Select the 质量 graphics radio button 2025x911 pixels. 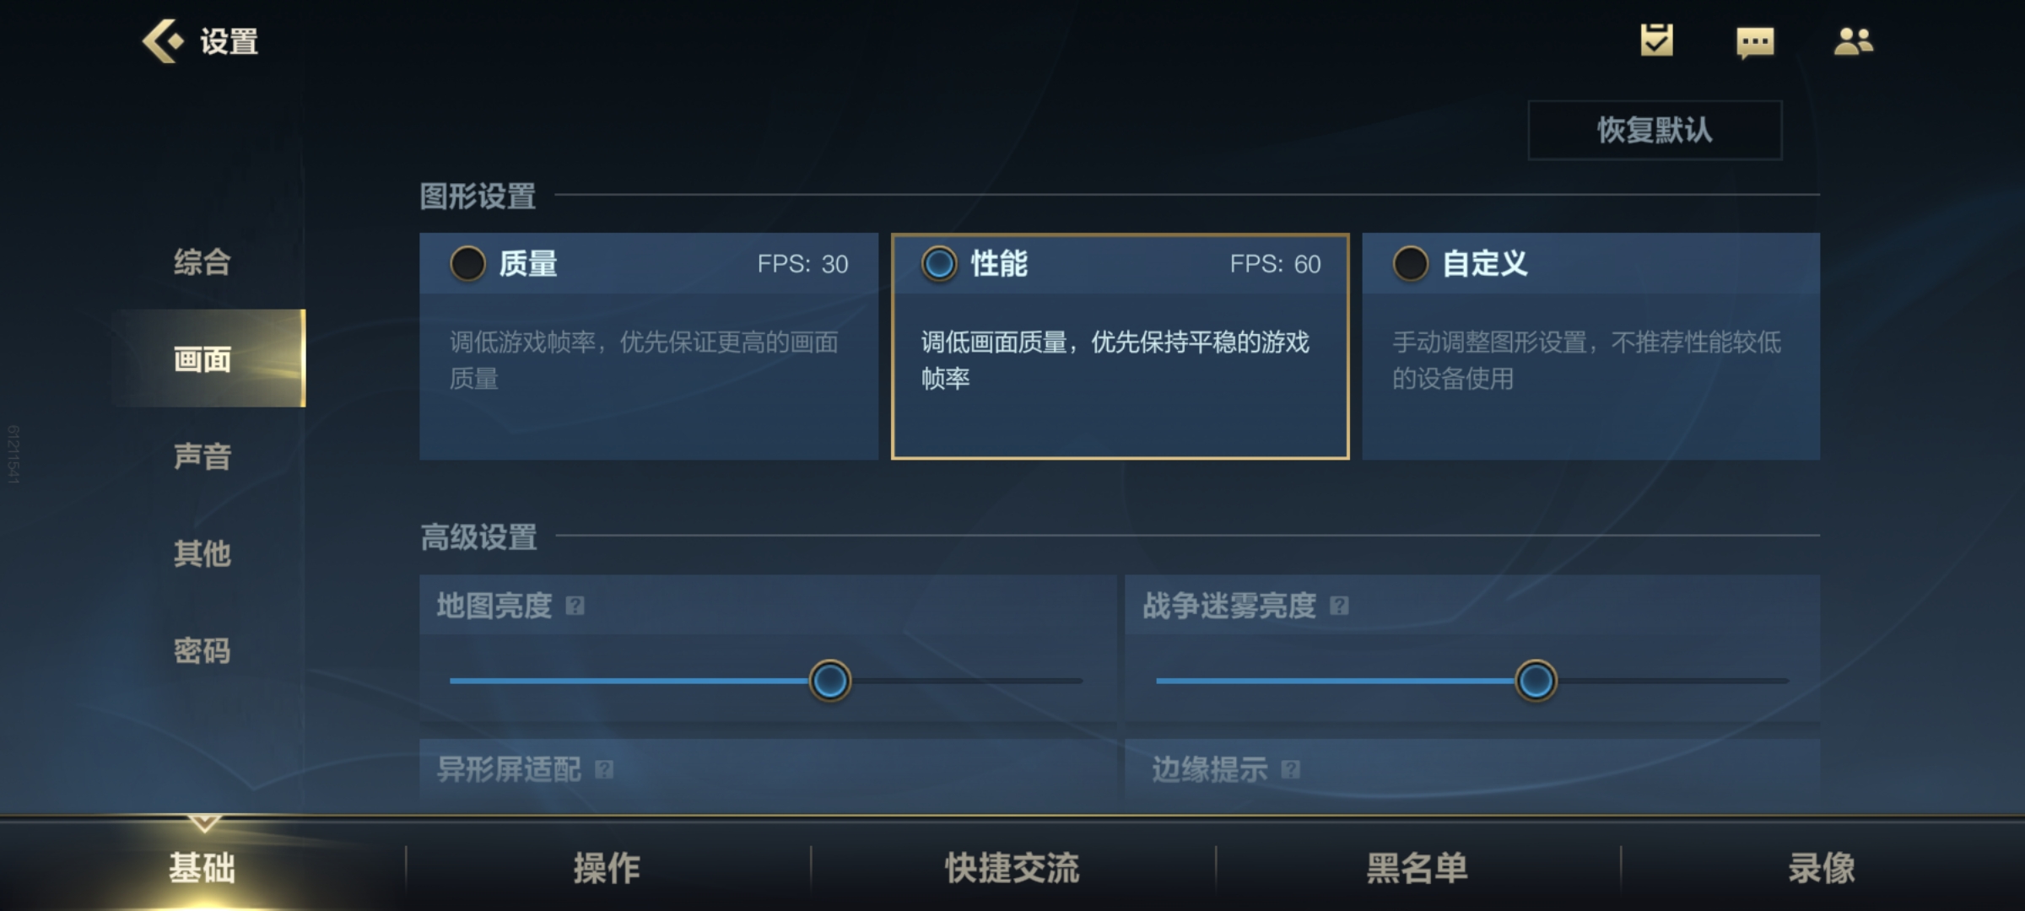coord(467,264)
